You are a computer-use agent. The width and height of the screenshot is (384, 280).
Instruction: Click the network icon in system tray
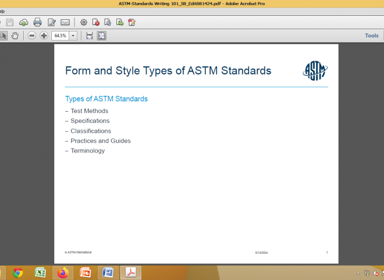[x=367, y=273]
